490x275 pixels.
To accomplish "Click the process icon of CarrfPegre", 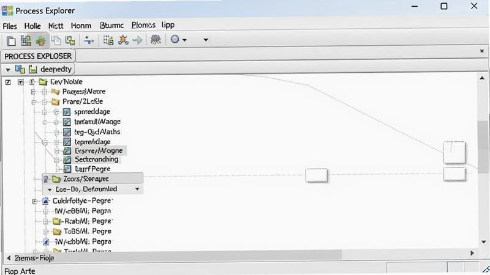I will coord(67,169).
